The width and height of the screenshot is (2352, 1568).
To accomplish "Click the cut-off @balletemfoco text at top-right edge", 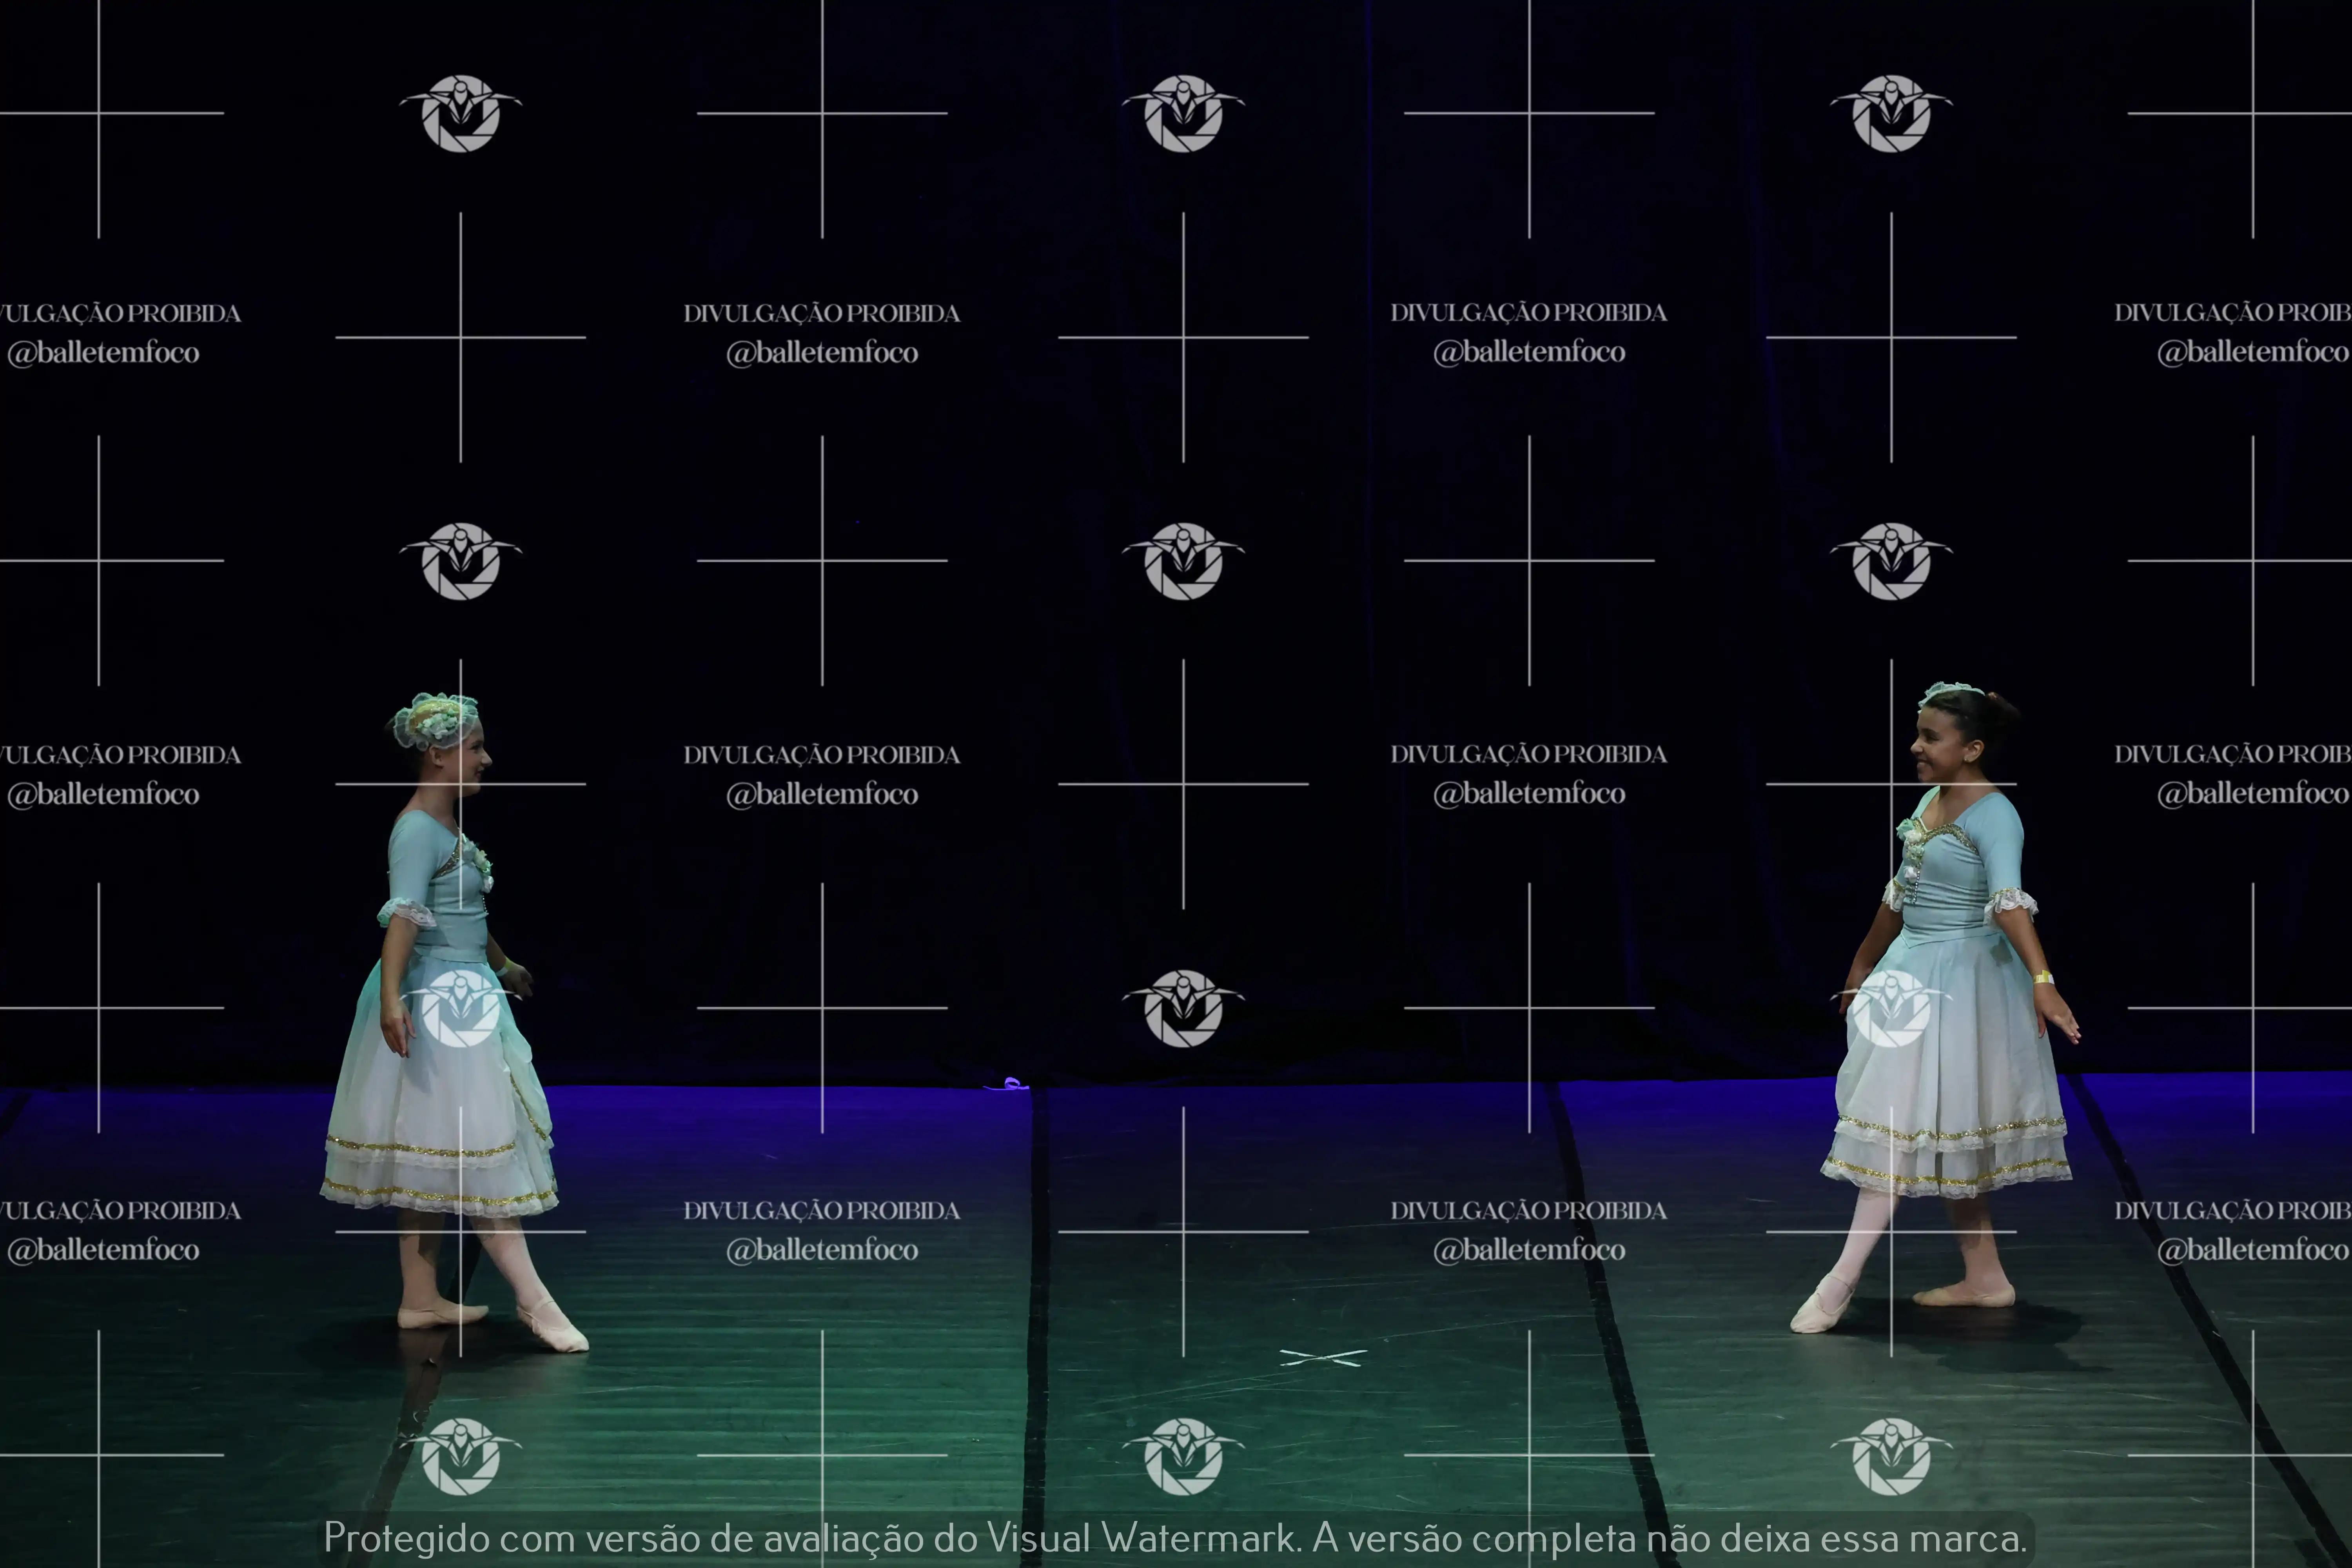I will pos(2252,352).
